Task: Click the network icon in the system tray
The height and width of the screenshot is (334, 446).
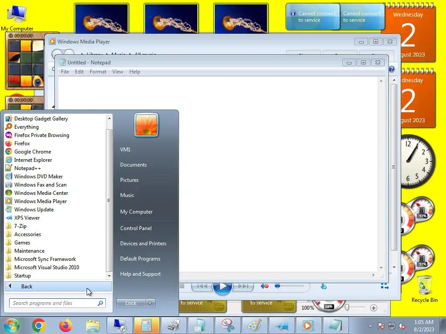Action: point(392,326)
